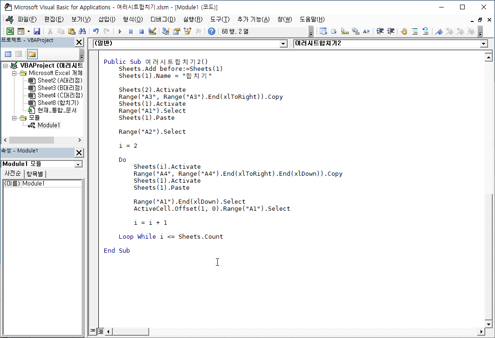The height and width of the screenshot is (338, 495).
Task: Click the Toolbox wrench icon
Action: coord(198,31)
